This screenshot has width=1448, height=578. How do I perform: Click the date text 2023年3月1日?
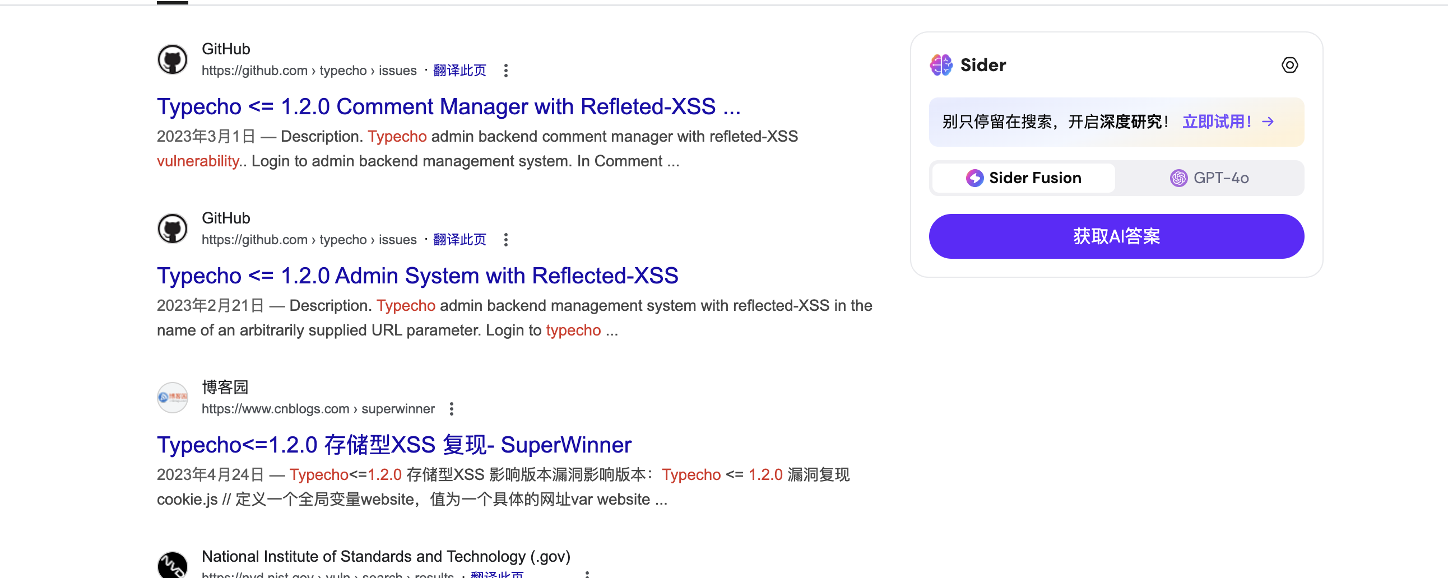[206, 137]
